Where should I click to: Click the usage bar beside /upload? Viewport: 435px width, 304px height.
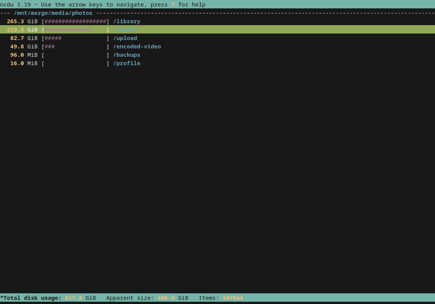coord(75,38)
